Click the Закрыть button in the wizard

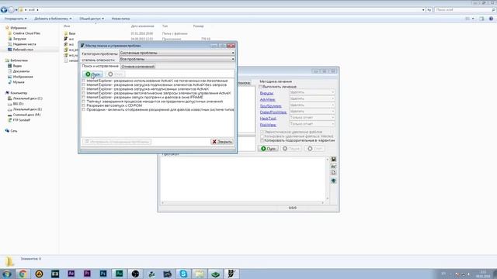pyautogui.click(x=222, y=142)
